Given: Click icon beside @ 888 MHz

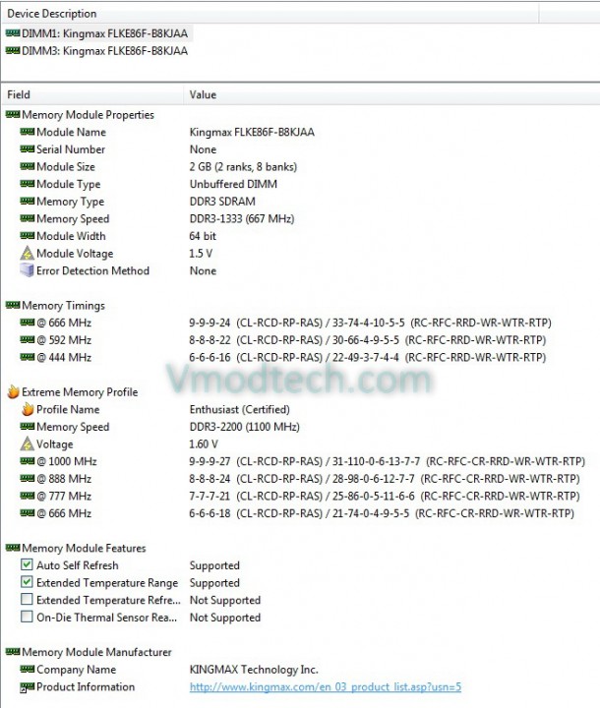Looking at the screenshot, I should click(x=28, y=478).
